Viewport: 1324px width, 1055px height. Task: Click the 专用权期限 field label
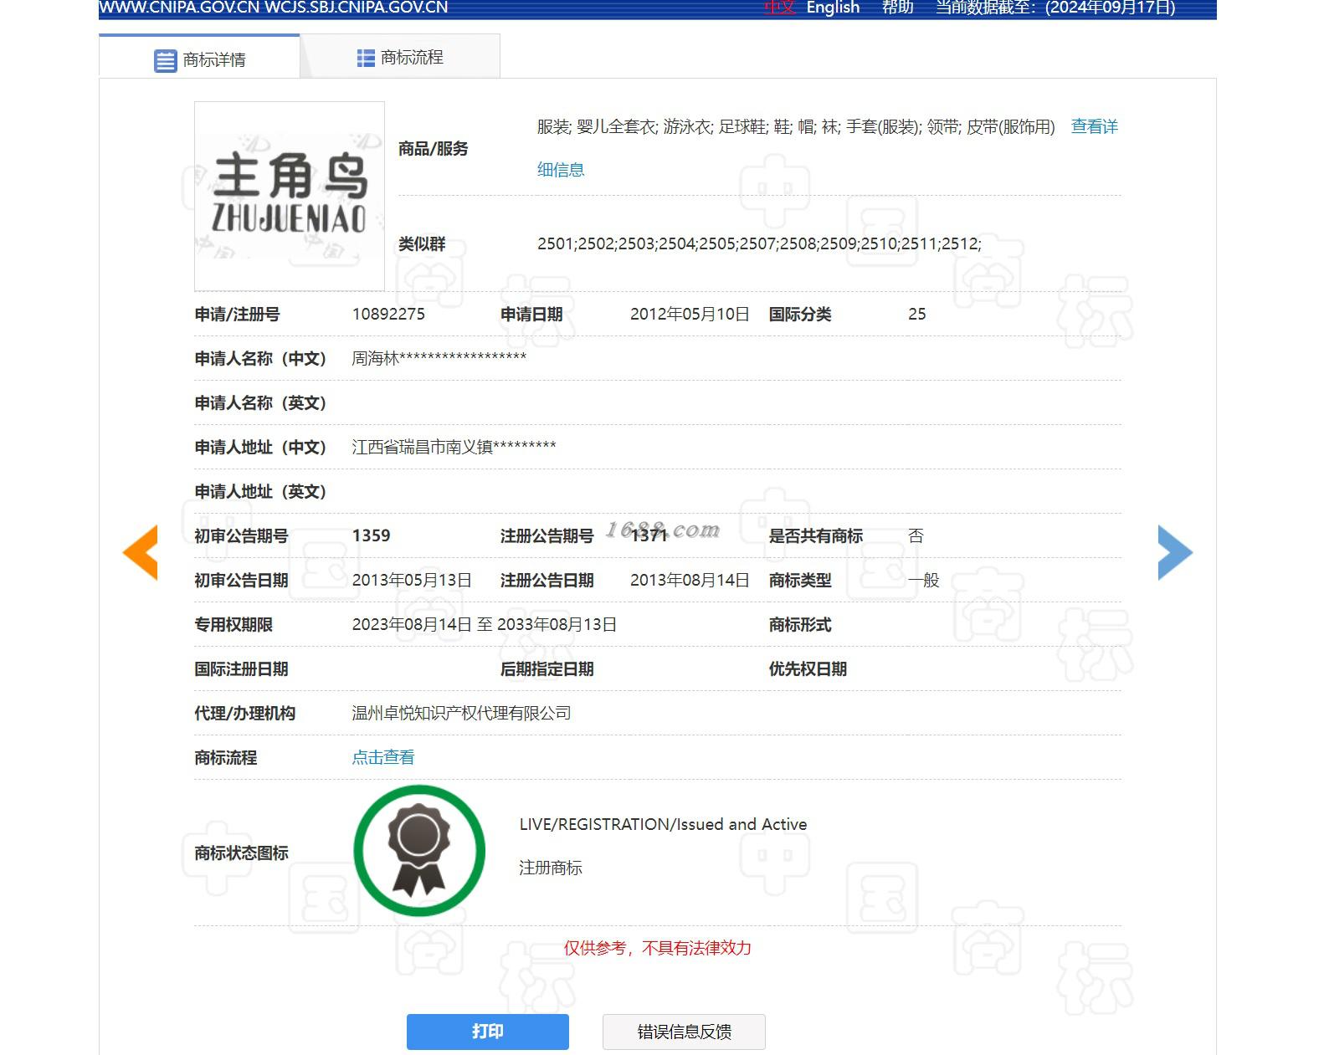pyautogui.click(x=233, y=624)
